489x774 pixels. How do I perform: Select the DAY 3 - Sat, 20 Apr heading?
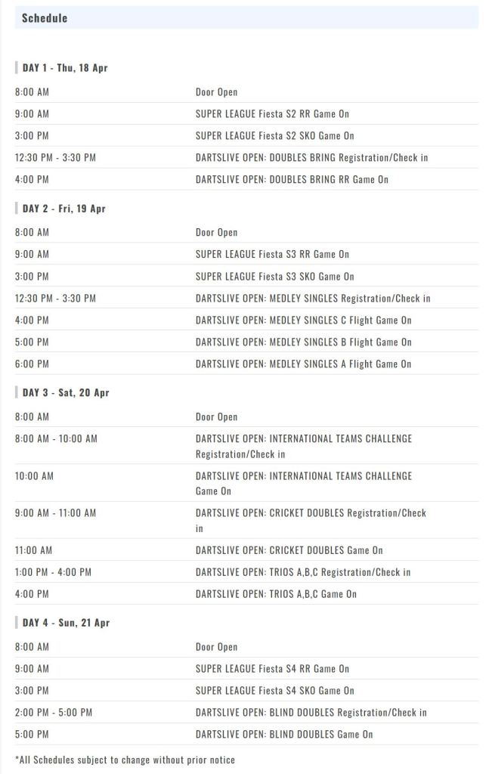(x=66, y=393)
